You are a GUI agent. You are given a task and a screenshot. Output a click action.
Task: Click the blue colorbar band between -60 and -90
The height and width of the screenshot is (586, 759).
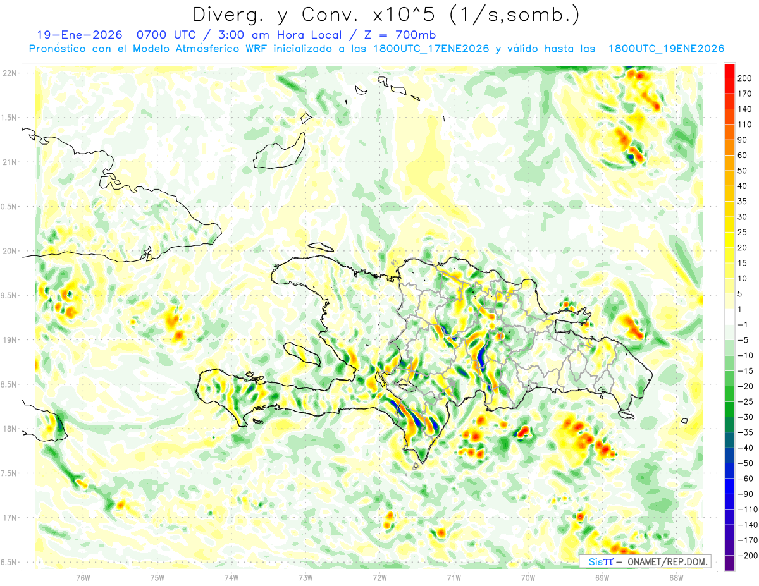point(729,487)
